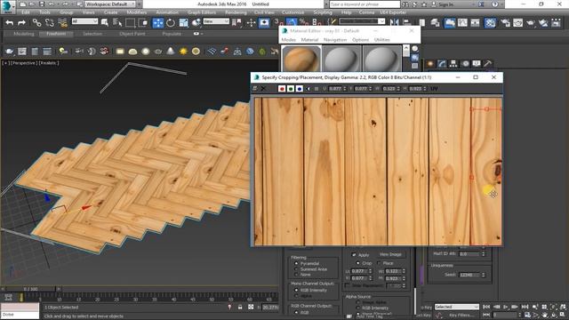Screen dimensions: 569x320
Task: Click the time slider 0/100 handle
Action: tap(30, 289)
